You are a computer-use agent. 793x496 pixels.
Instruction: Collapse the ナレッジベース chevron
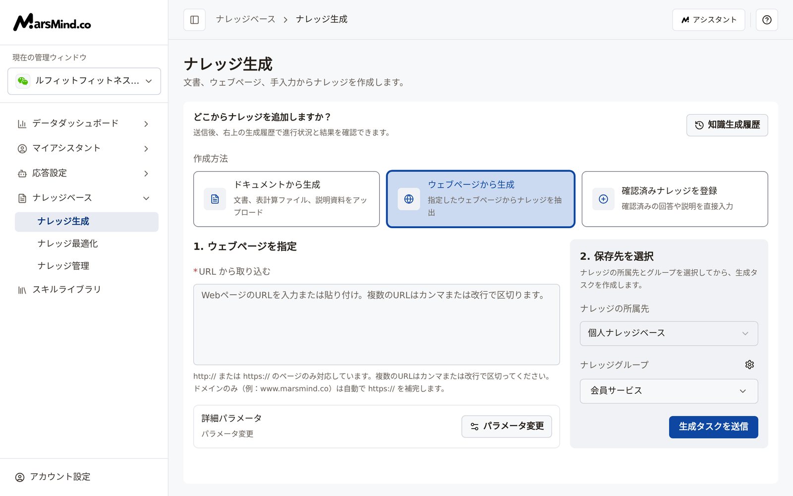[x=146, y=198]
